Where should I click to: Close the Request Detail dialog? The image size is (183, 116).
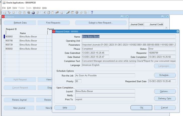click(x=178, y=31)
